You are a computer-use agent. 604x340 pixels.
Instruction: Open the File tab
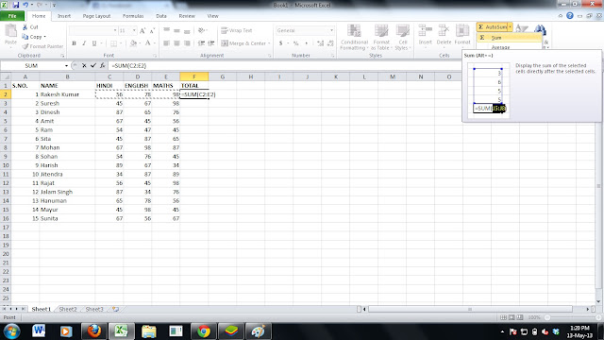(x=12, y=16)
